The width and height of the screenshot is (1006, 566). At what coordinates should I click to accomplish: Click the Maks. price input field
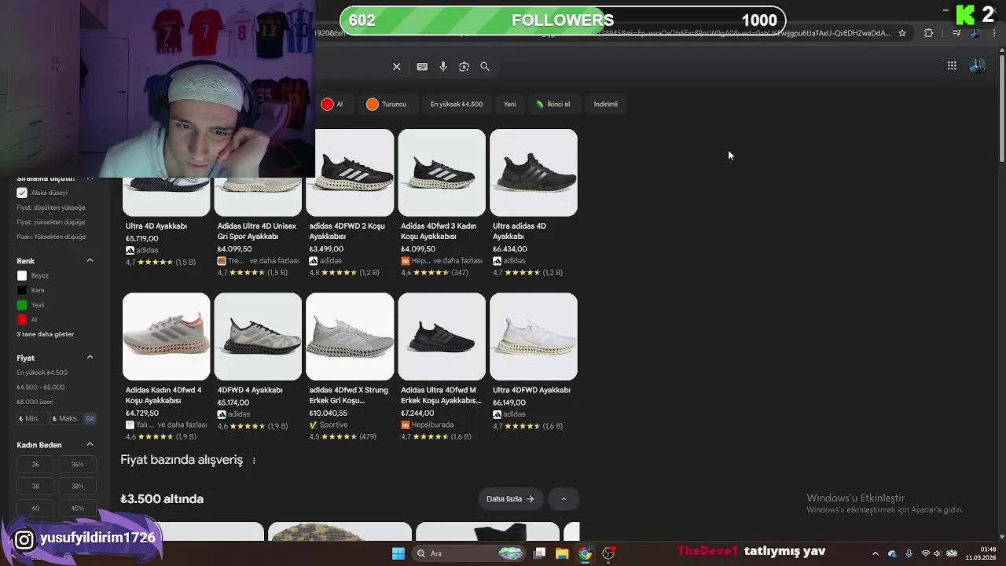pyautogui.click(x=65, y=419)
